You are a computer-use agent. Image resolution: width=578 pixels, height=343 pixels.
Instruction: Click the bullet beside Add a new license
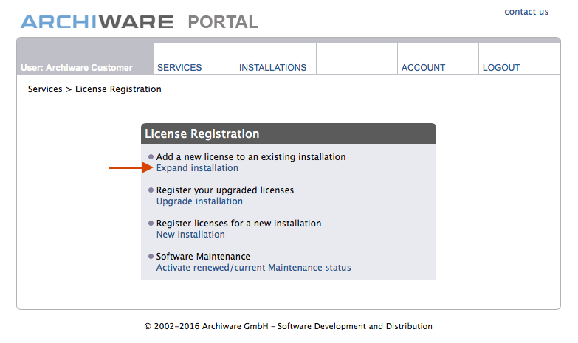pos(151,157)
